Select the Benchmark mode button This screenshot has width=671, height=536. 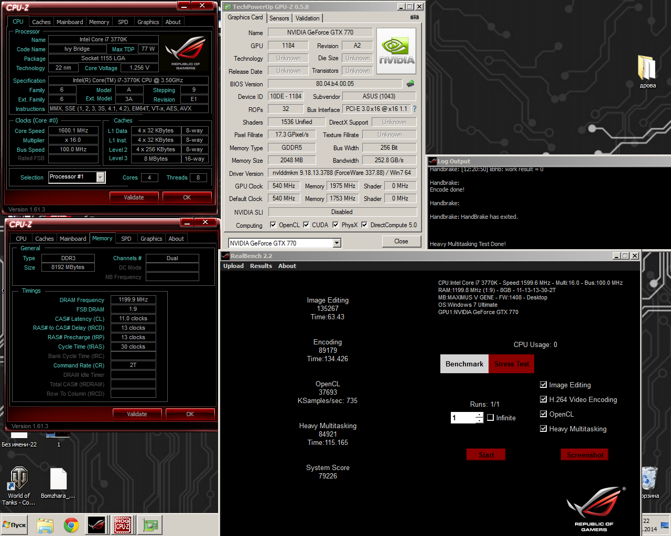[464, 364]
